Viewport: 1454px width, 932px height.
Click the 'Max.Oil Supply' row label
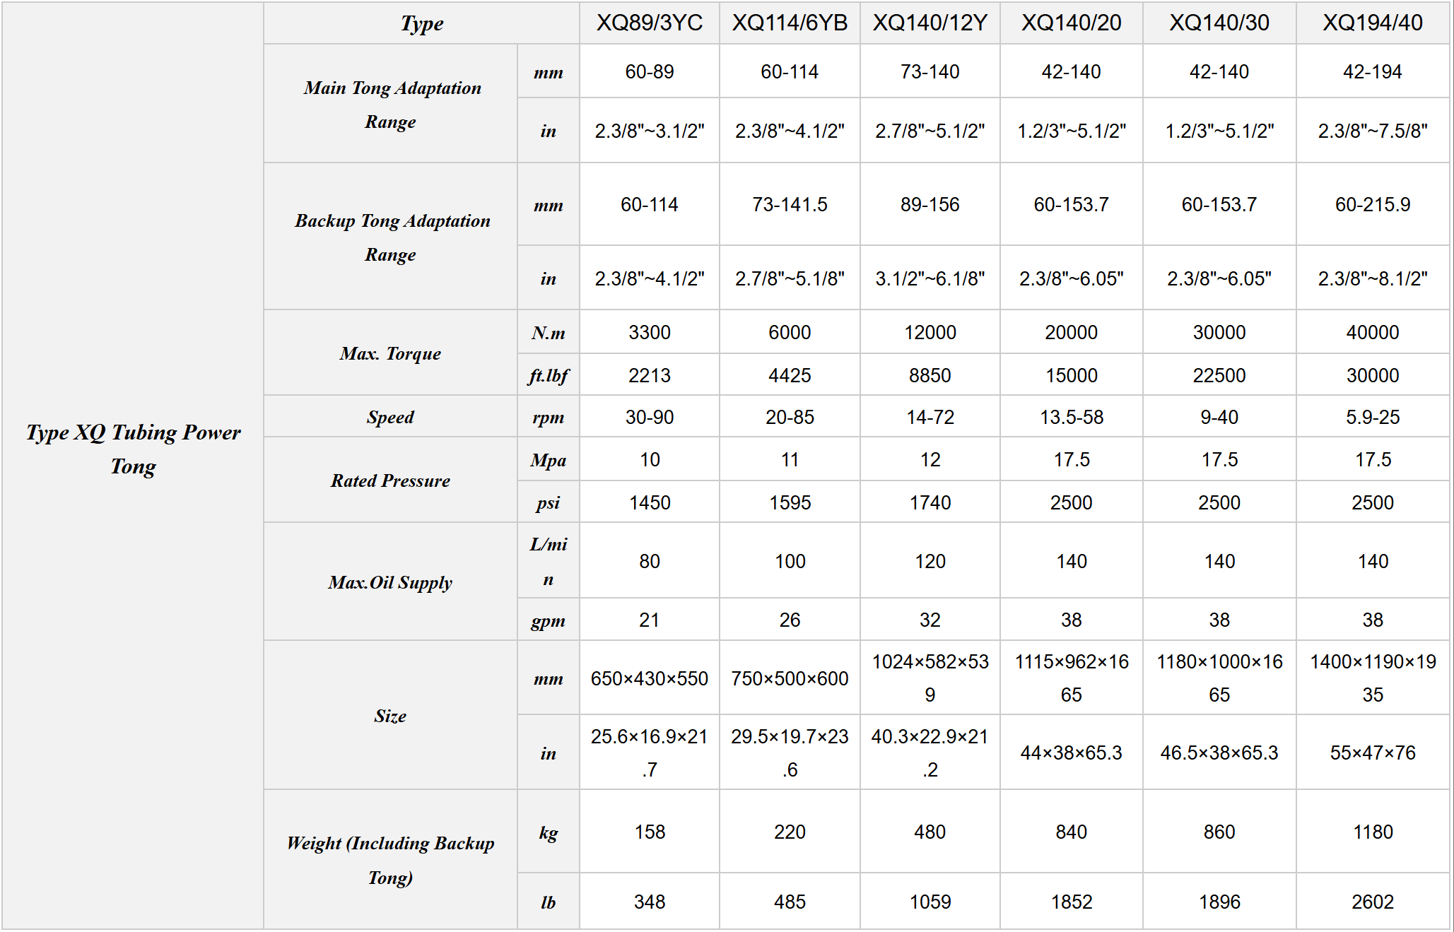pos(390,582)
